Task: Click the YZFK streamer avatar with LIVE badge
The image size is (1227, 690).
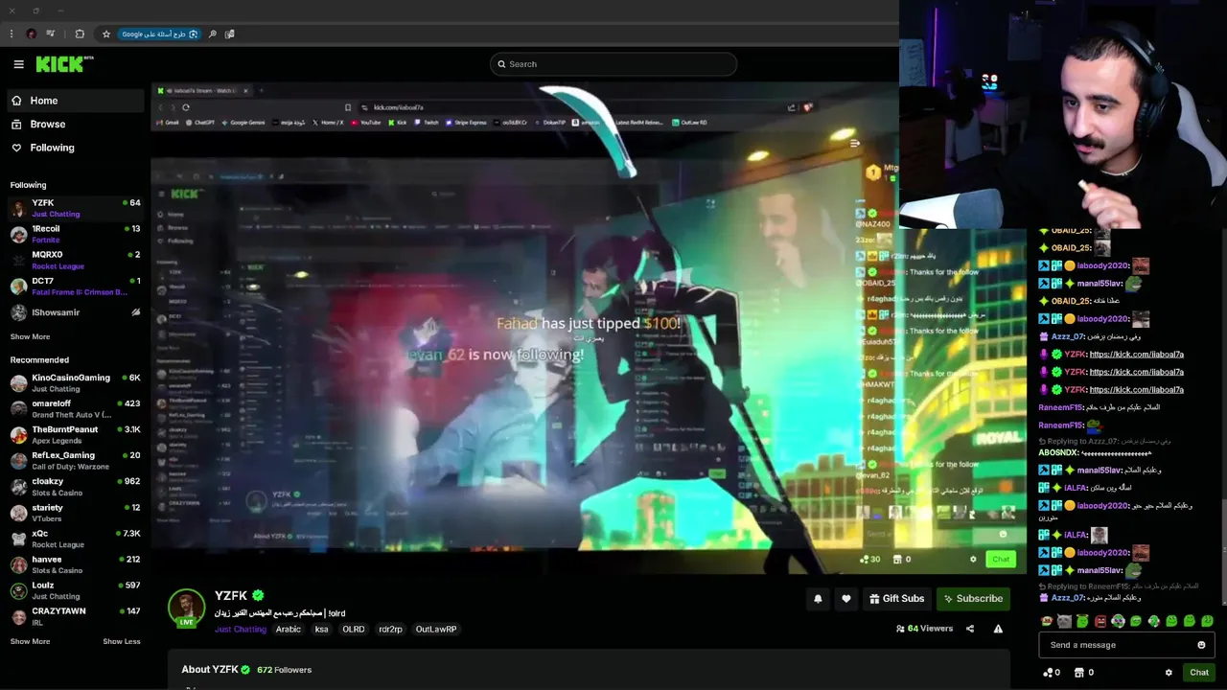Action: (x=186, y=609)
